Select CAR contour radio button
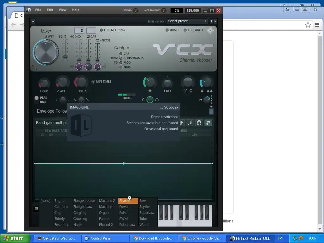This screenshot has height=243, width=324. [x=121, y=54]
